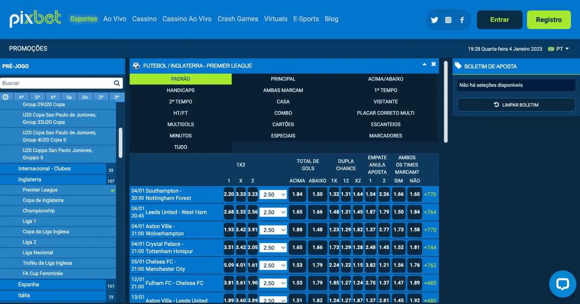Viewport: 580px width, 304px height.
Task: Bet on Southampton home win 2.20
Action: (x=229, y=194)
